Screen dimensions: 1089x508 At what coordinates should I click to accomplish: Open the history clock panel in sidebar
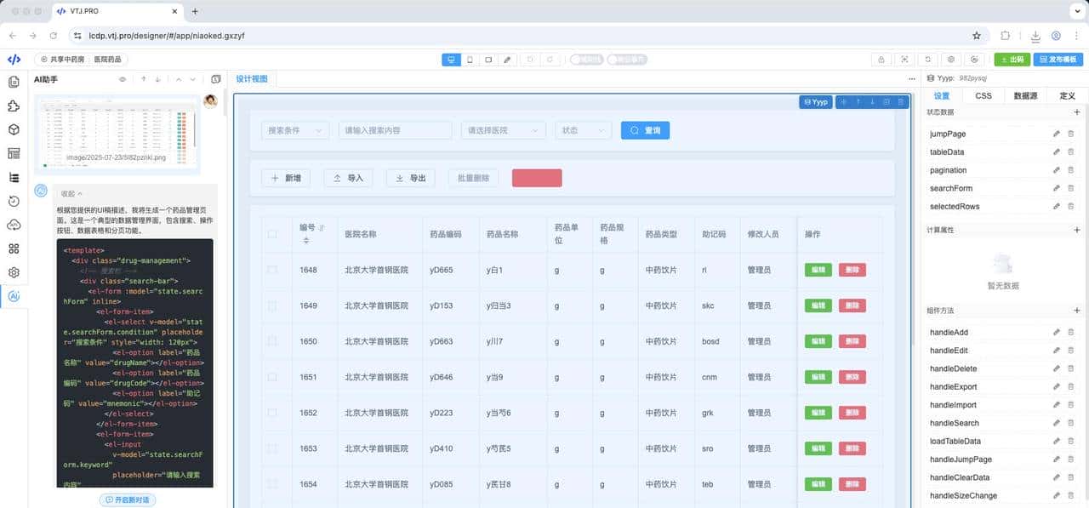point(14,201)
